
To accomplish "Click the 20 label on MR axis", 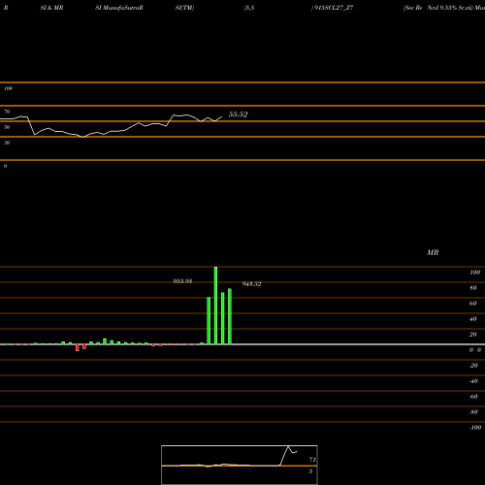I will [473, 335].
